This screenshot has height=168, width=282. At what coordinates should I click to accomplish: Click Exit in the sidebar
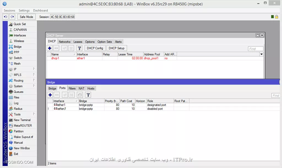click(16, 154)
